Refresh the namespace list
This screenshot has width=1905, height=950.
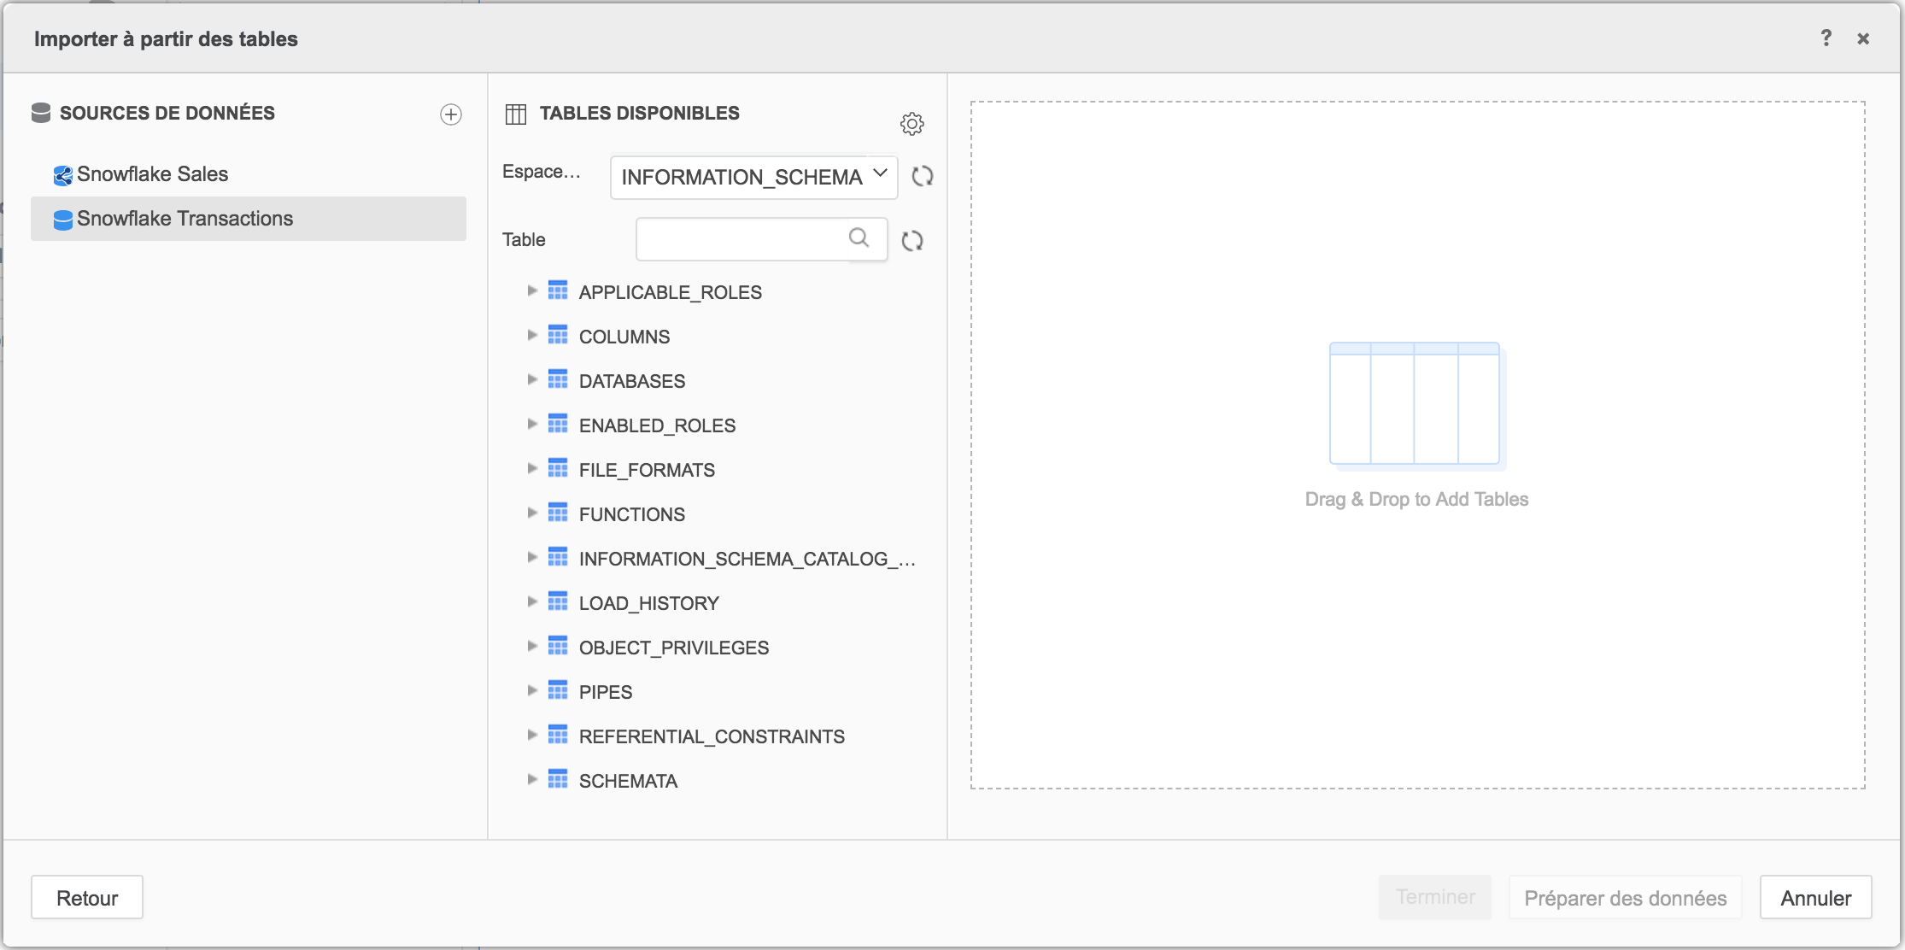[923, 177]
